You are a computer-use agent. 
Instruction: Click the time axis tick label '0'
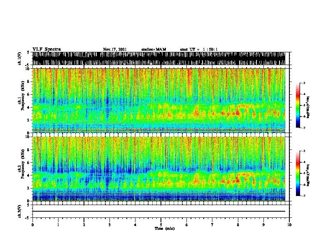[33, 225]
